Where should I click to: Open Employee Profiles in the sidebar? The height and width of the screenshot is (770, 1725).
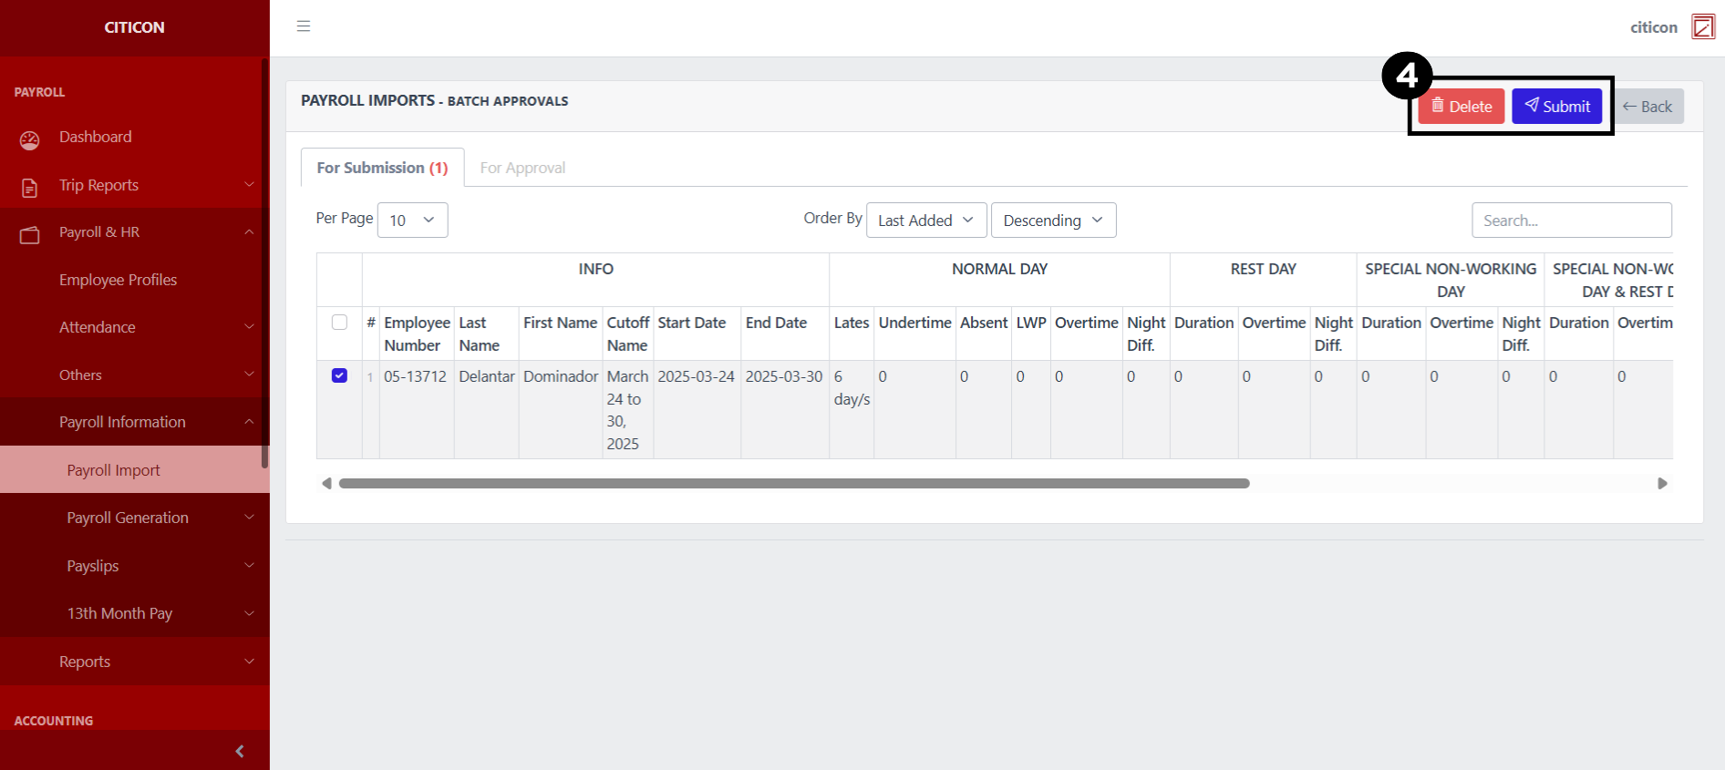(118, 280)
